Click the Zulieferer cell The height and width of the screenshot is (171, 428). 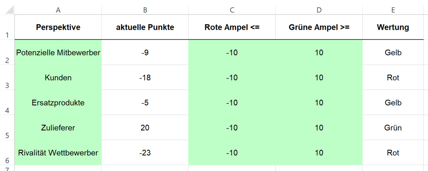click(58, 128)
